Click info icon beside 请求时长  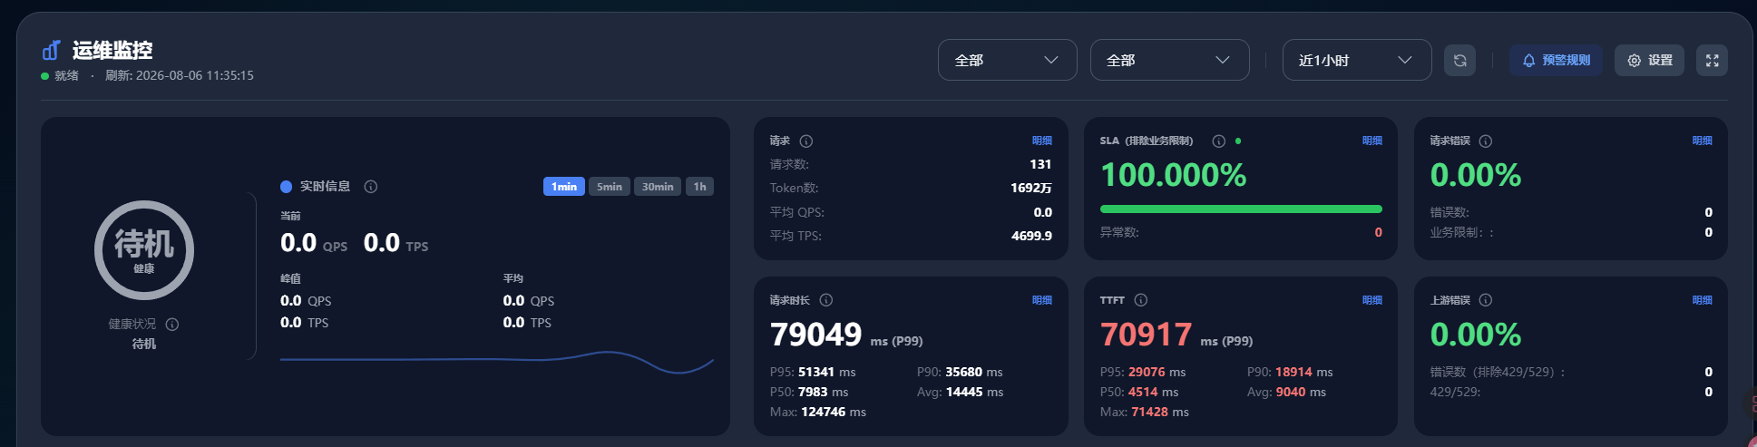pos(826,300)
